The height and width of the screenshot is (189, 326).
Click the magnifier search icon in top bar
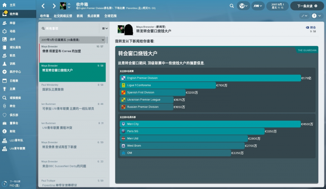(x=232, y=6)
